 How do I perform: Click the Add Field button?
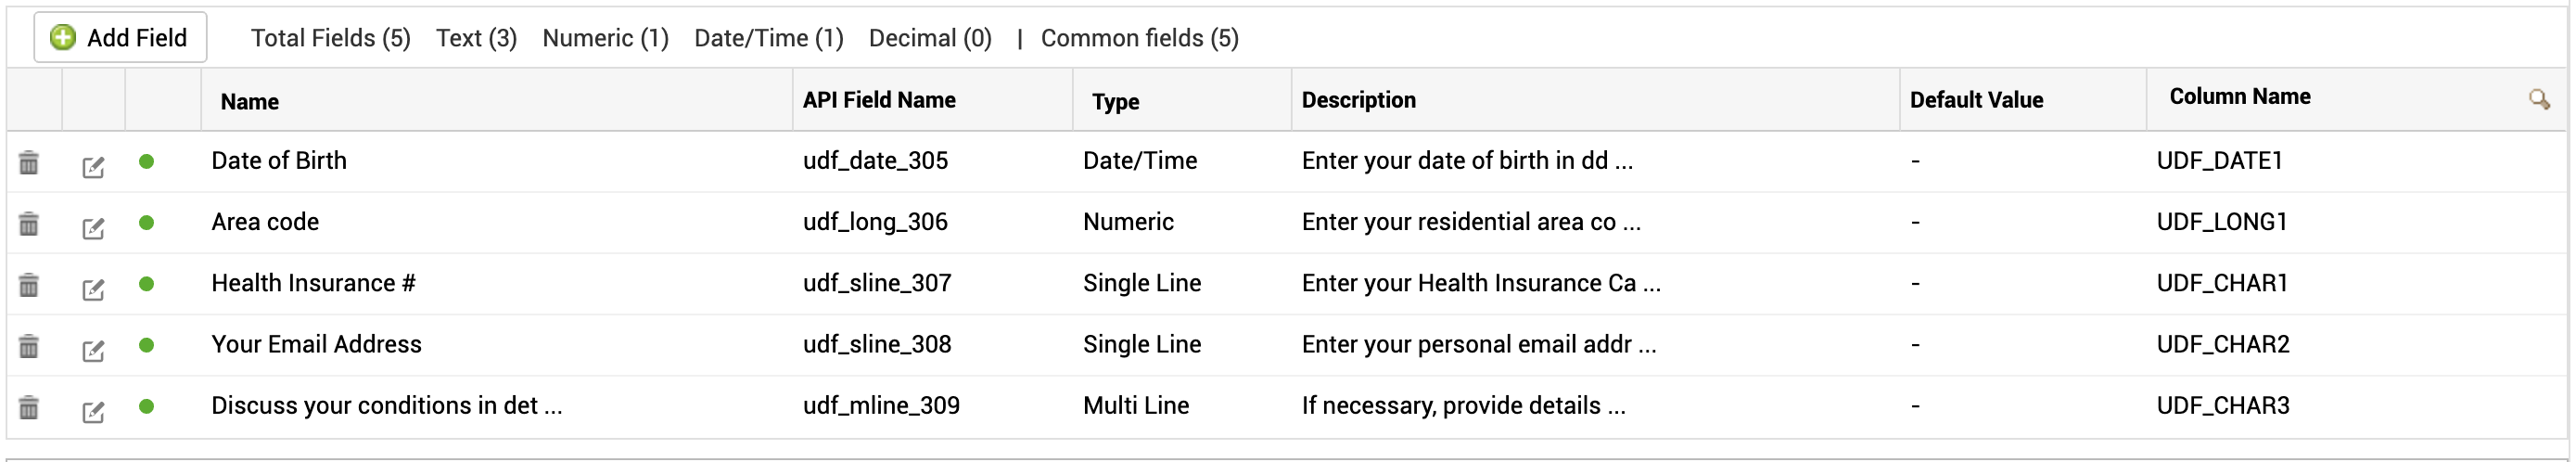click(x=120, y=38)
